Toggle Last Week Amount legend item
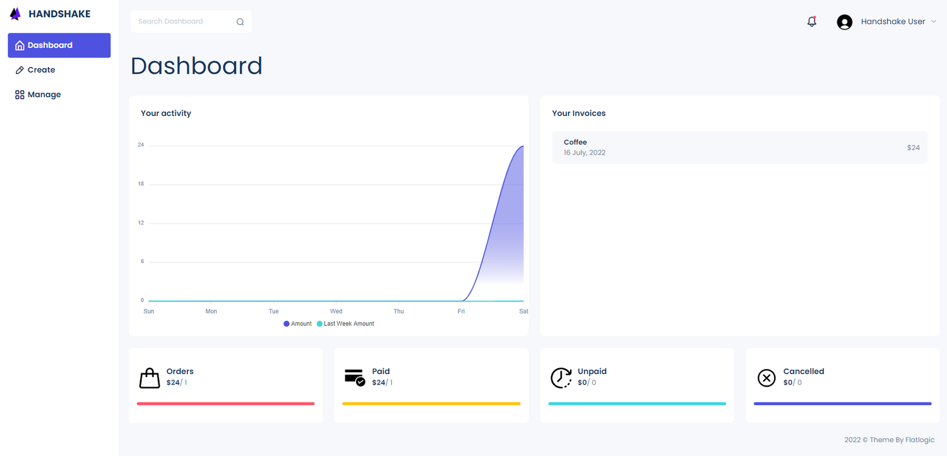The width and height of the screenshot is (947, 456). coord(345,324)
